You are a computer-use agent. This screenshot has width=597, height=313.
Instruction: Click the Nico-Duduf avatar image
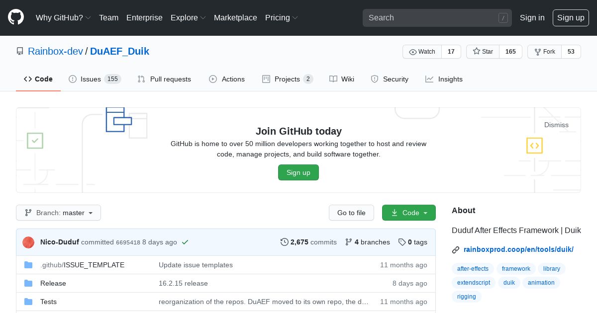[28, 242]
